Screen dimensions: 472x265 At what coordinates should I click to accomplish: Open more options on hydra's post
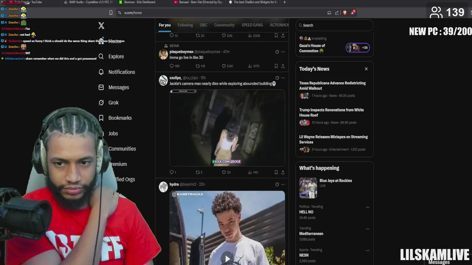[283, 184]
